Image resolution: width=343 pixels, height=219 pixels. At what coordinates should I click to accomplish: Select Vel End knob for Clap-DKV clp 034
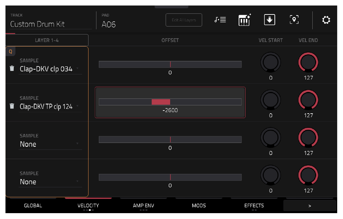[308, 62]
